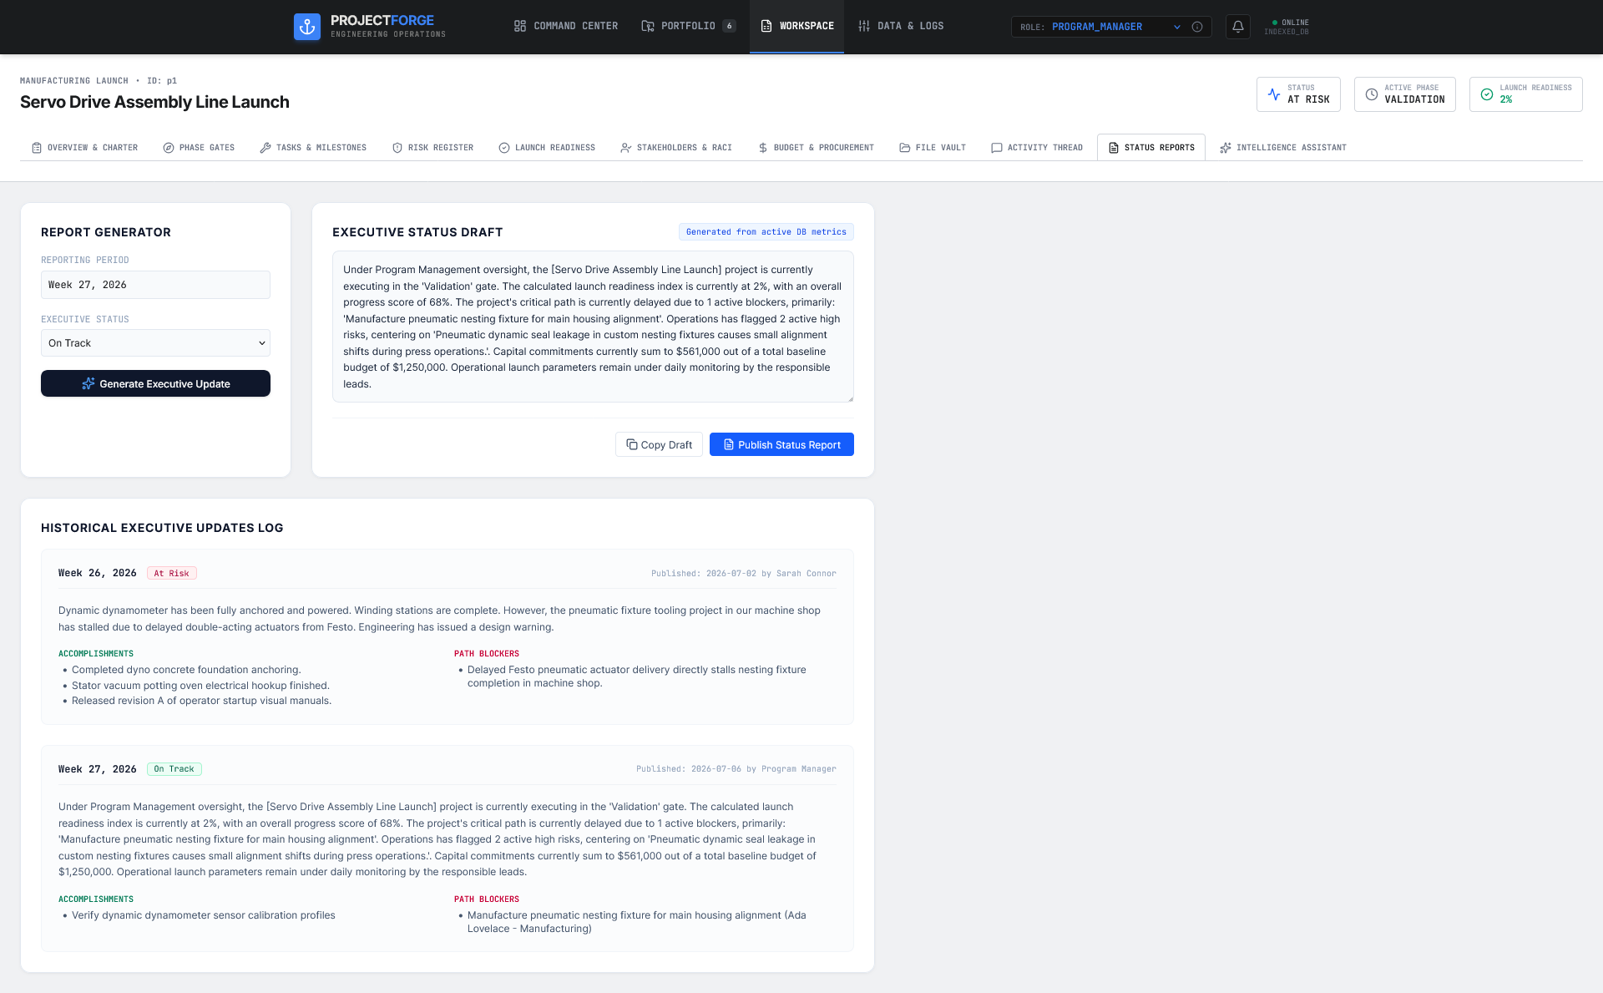Screen dimensions: 1603x993
Task: Click the Risk Register shield icon
Action: tap(397, 148)
